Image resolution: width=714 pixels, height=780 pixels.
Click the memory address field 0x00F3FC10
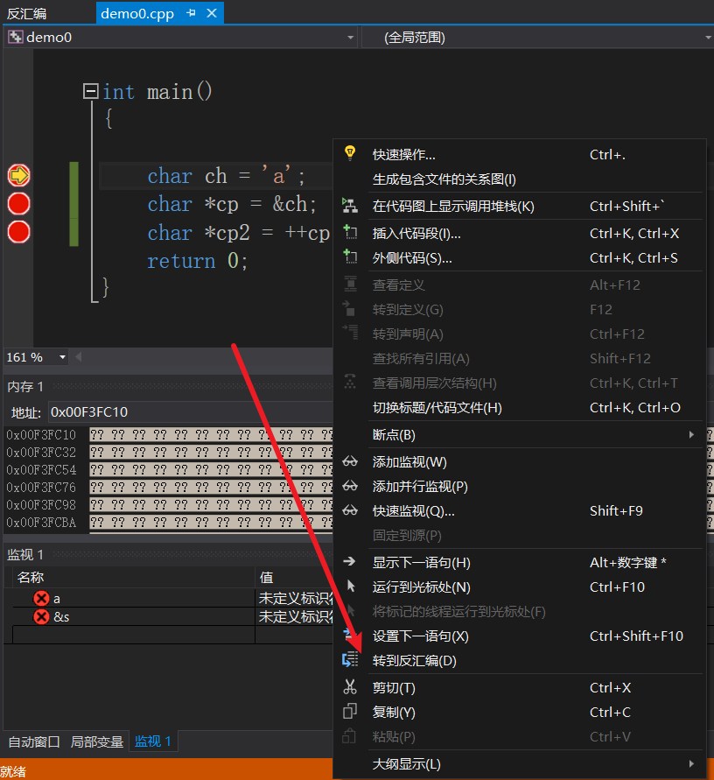[x=191, y=412]
